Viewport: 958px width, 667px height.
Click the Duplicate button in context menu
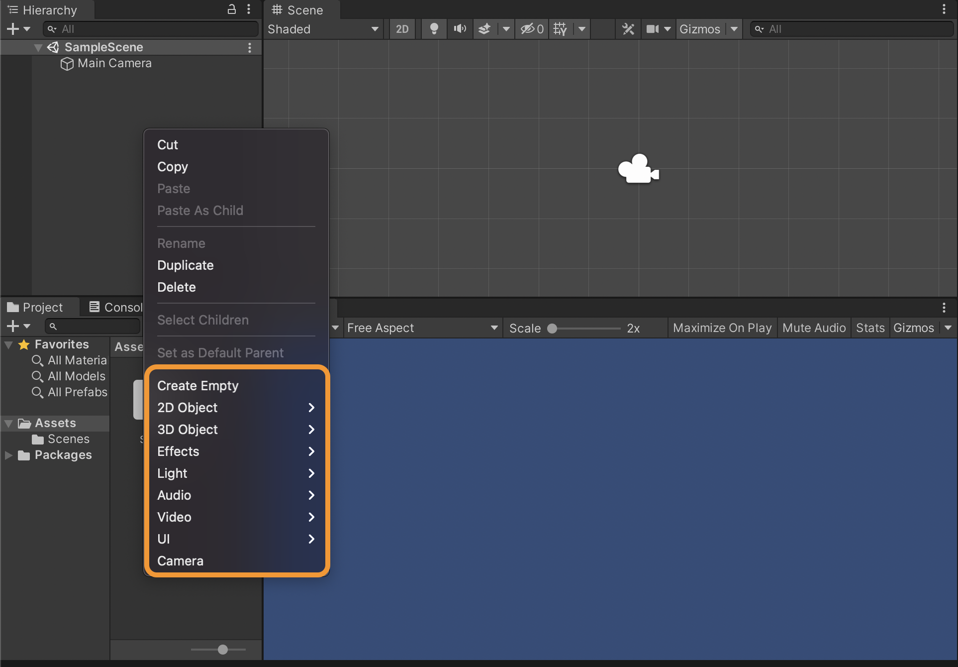pyautogui.click(x=186, y=265)
